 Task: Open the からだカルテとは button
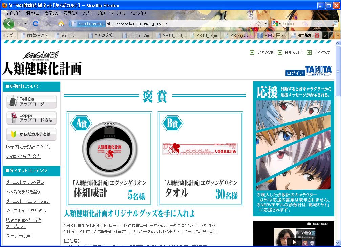pyautogui.click(x=31, y=134)
